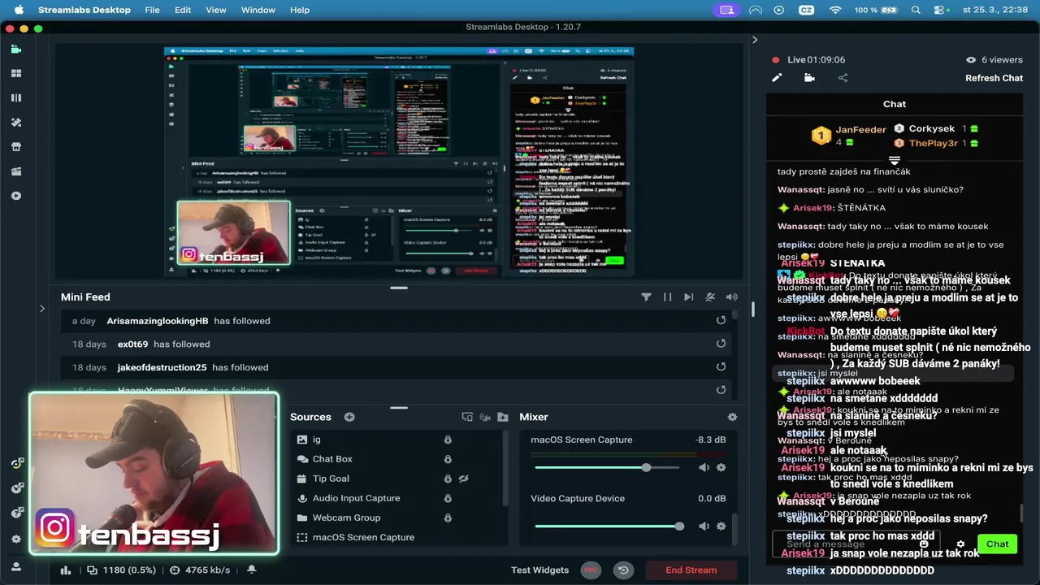
Task: Open Streamlabs Desktop app menu
Action: [x=84, y=10]
